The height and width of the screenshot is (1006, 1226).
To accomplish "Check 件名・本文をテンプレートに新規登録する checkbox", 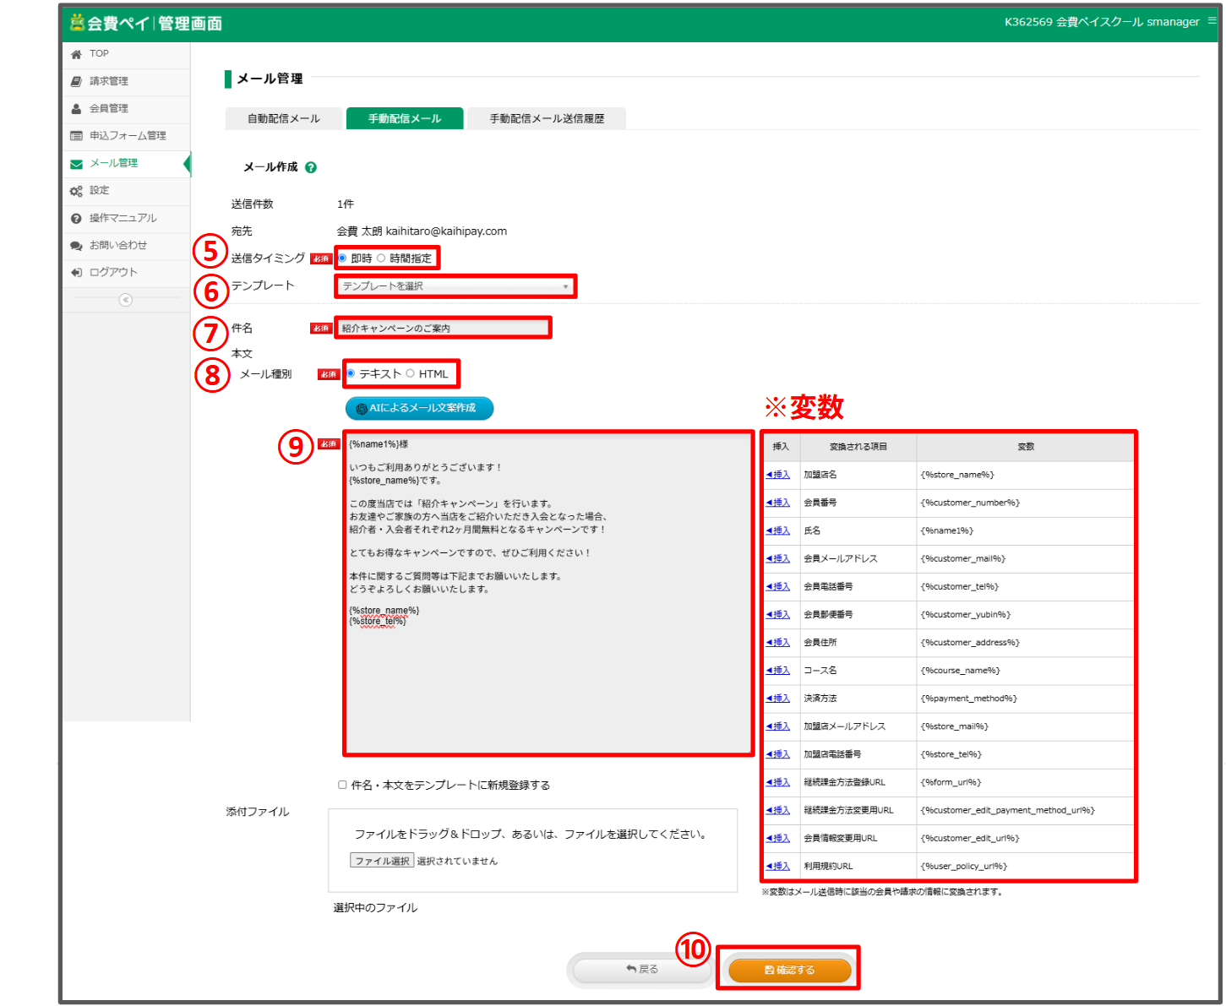I will [x=342, y=785].
